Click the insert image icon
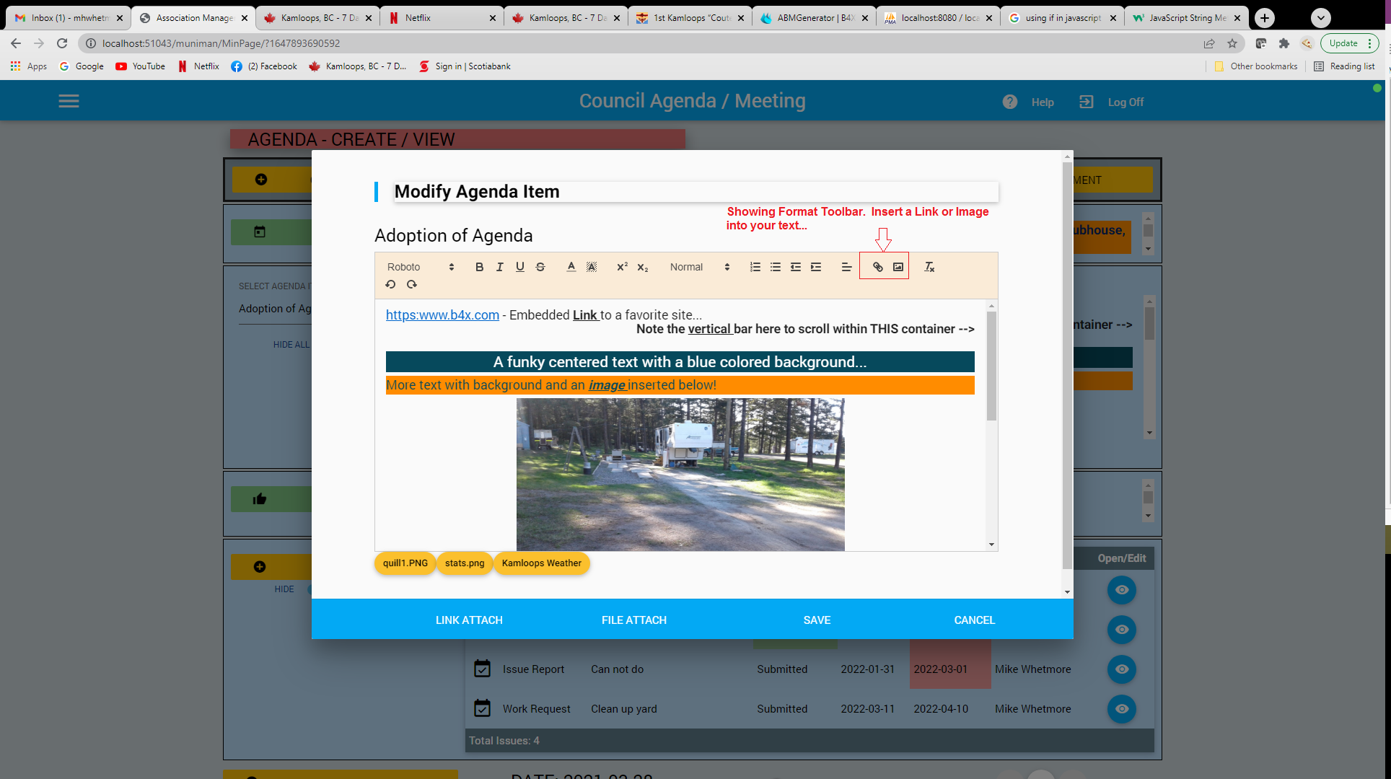1391x779 pixels. pos(898,267)
